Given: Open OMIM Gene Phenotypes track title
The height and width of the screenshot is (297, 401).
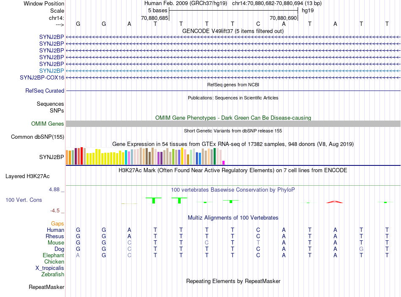Looking at the screenshot, I should pyautogui.click(x=233, y=118).
